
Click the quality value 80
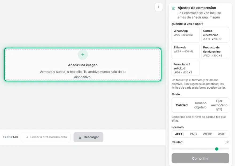pos(227,142)
